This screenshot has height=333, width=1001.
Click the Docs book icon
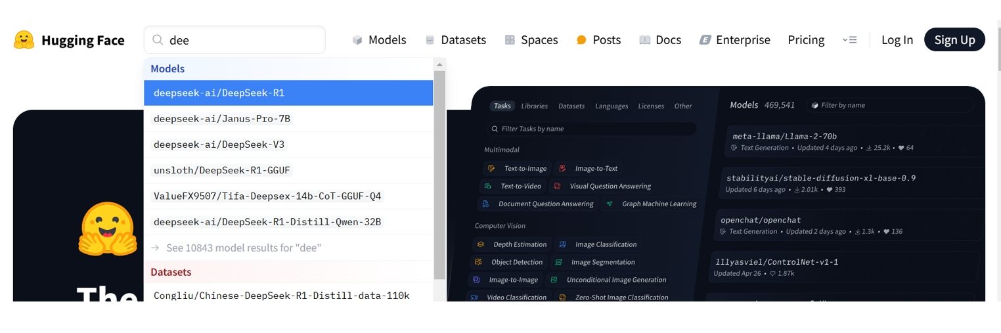645,40
